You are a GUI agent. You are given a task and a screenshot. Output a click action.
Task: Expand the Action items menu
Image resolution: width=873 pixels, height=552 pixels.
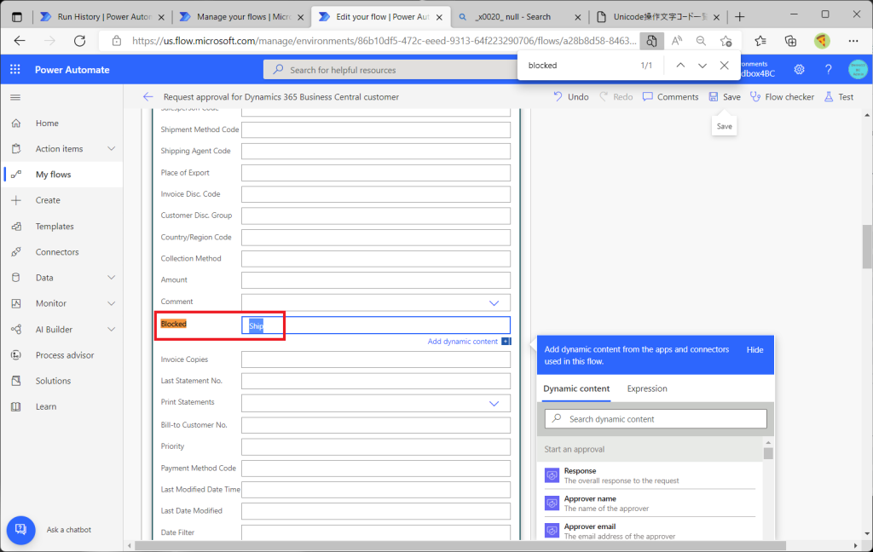click(112, 148)
